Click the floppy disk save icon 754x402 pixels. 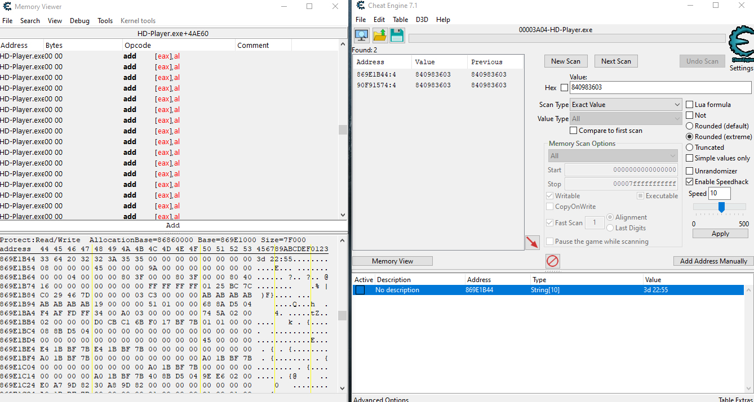point(397,35)
